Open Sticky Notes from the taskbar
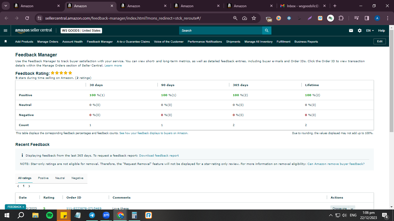Viewport: 394px width, 221px height. [64, 215]
